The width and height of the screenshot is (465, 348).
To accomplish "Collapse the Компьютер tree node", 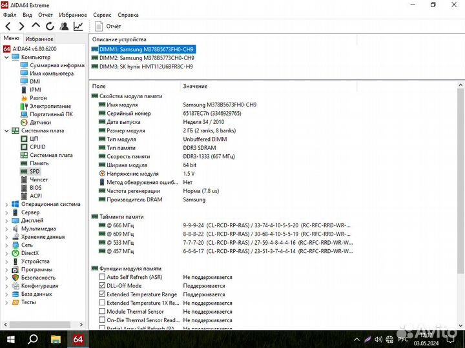I will pyautogui.click(x=6, y=57).
